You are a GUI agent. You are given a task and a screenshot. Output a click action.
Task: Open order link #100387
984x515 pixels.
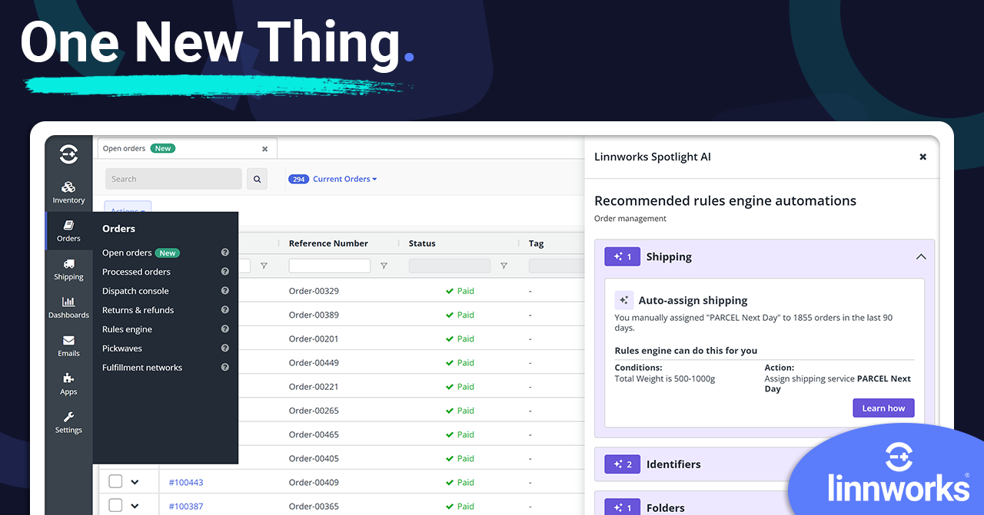186,507
